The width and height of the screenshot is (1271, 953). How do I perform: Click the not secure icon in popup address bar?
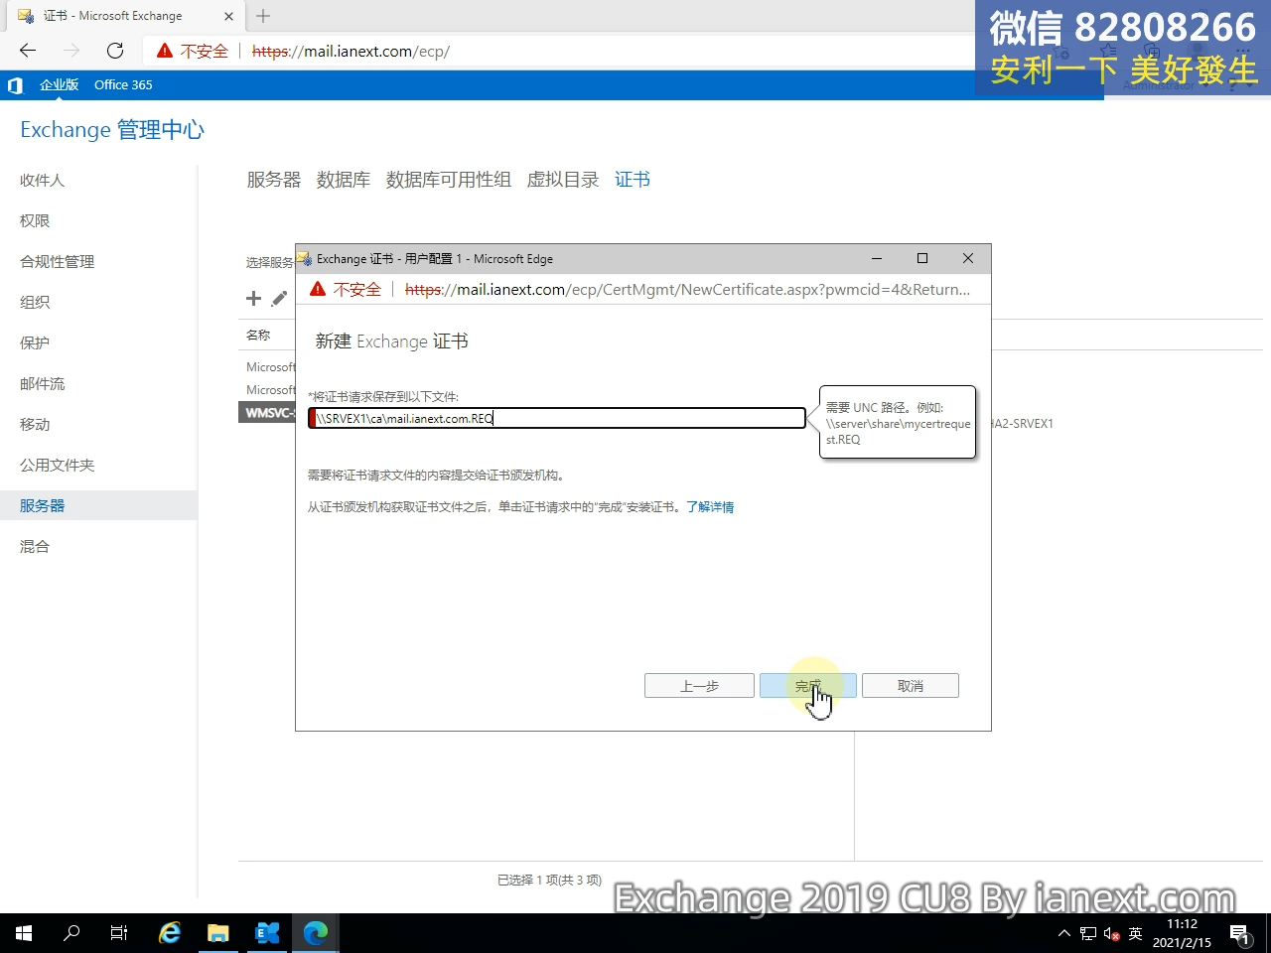pos(318,289)
